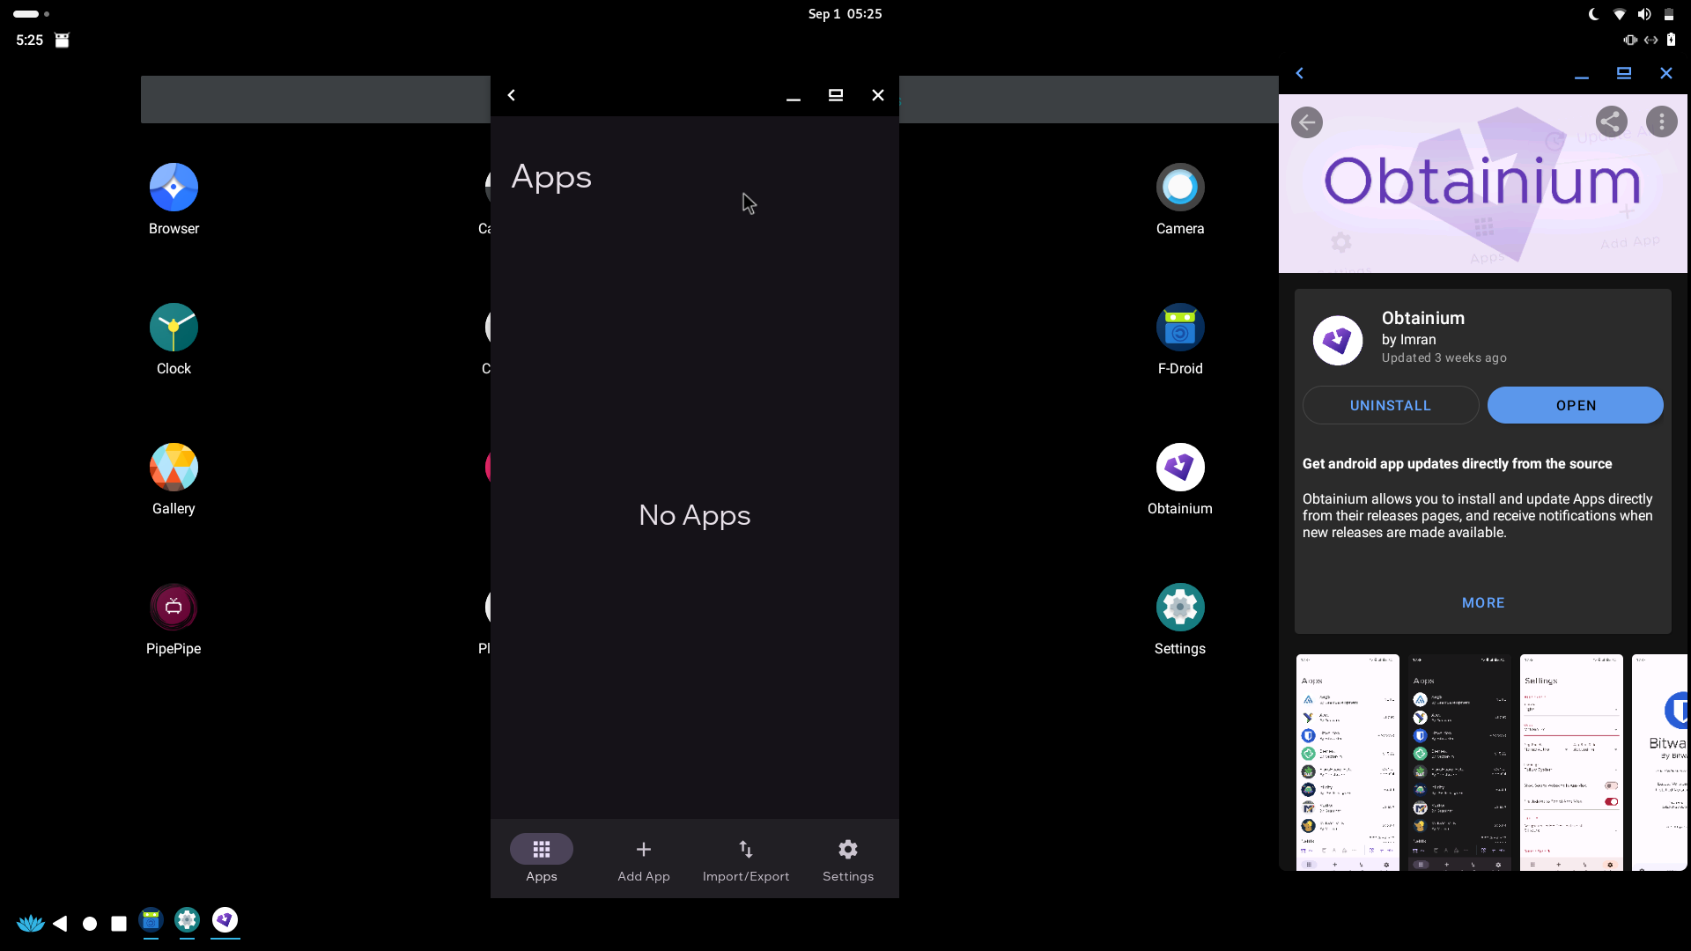Switch to Settings from the taskbar
Screen dimensions: 1691x951
(x=187, y=920)
